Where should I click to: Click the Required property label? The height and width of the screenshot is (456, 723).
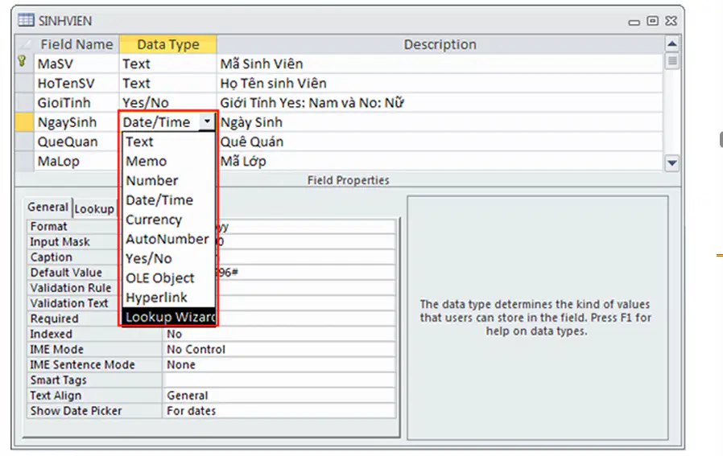click(55, 318)
